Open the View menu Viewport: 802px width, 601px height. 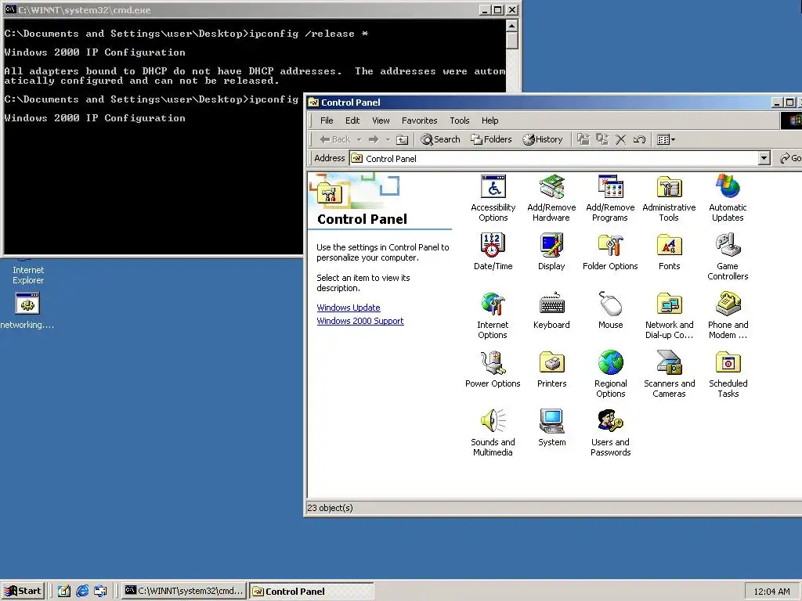click(x=381, y=121)
